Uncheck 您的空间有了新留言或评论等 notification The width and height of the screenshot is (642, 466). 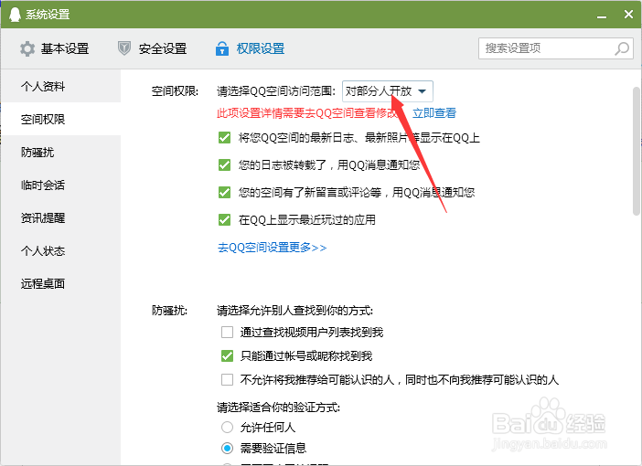tap(224, 192)
